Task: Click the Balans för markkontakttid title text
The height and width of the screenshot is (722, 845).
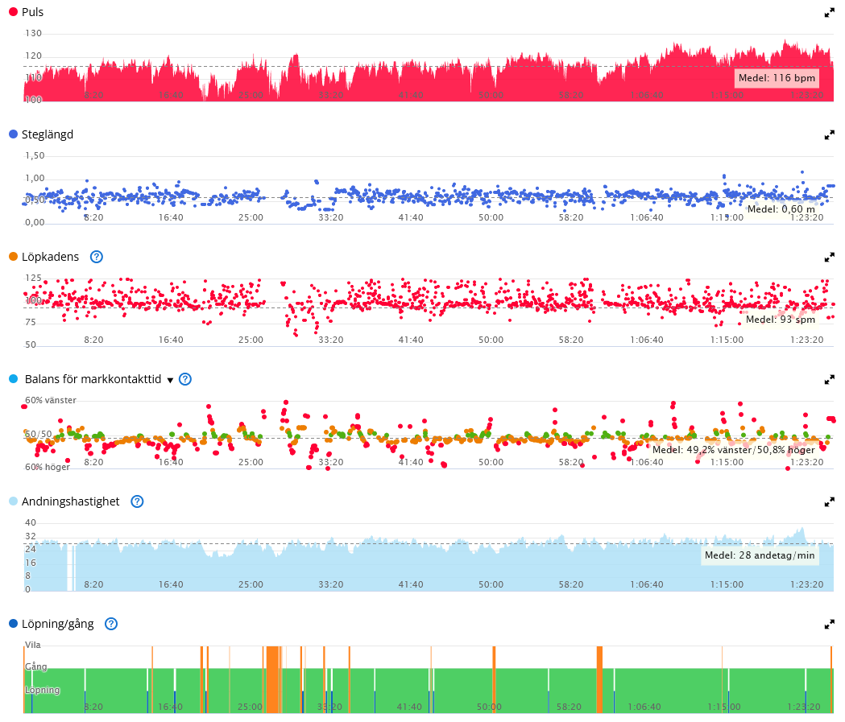Action: [93, 378]
